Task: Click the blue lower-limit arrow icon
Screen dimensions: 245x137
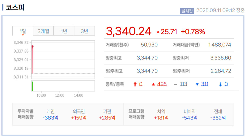Action: tap(220, 84)
